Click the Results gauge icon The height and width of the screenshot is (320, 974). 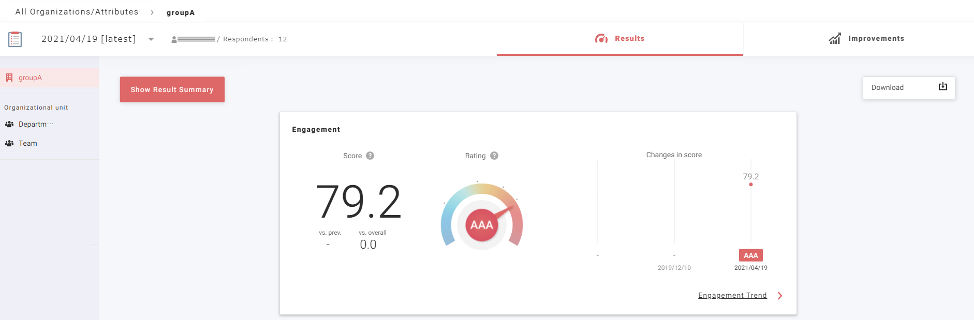[x=601, y=39]
